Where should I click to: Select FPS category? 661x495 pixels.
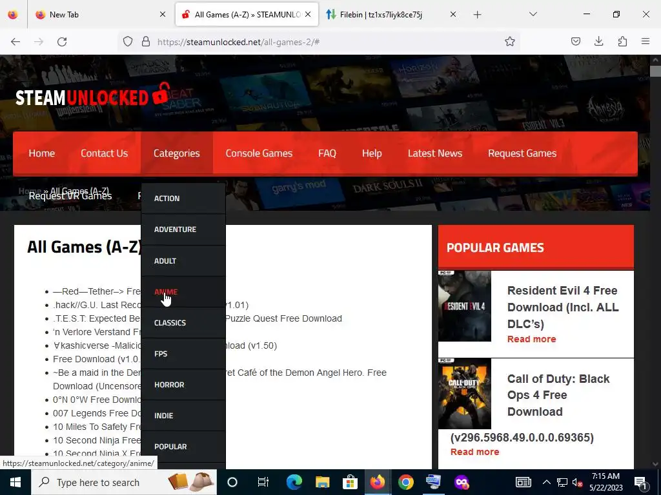pos(183,354)
